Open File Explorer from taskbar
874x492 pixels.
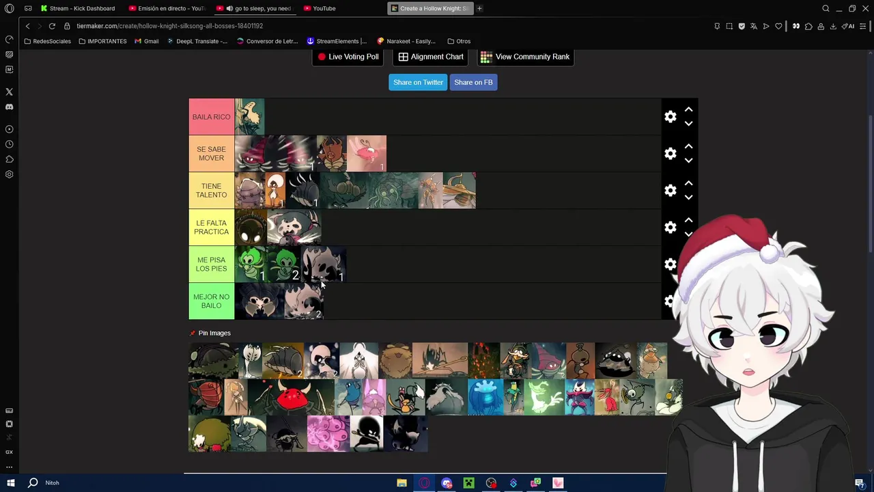click(401, 483)
